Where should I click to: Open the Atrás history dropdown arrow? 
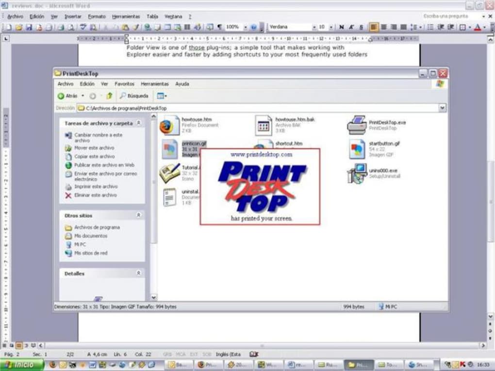coord(82,96)
